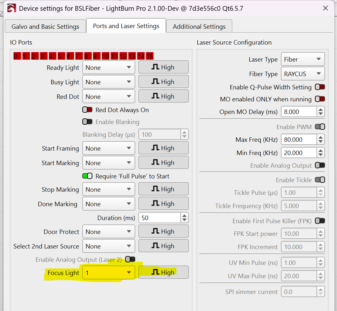337x311 pixels.
Task: Click IO port indicator 15
Action: click(x=150, y=56)
